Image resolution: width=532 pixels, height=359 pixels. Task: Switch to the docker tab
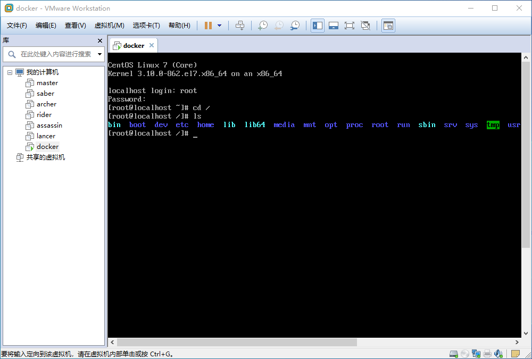point(132,45)
